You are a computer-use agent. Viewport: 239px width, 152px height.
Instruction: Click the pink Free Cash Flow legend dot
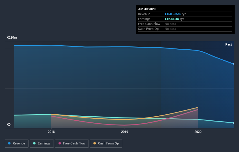(60, 143)
